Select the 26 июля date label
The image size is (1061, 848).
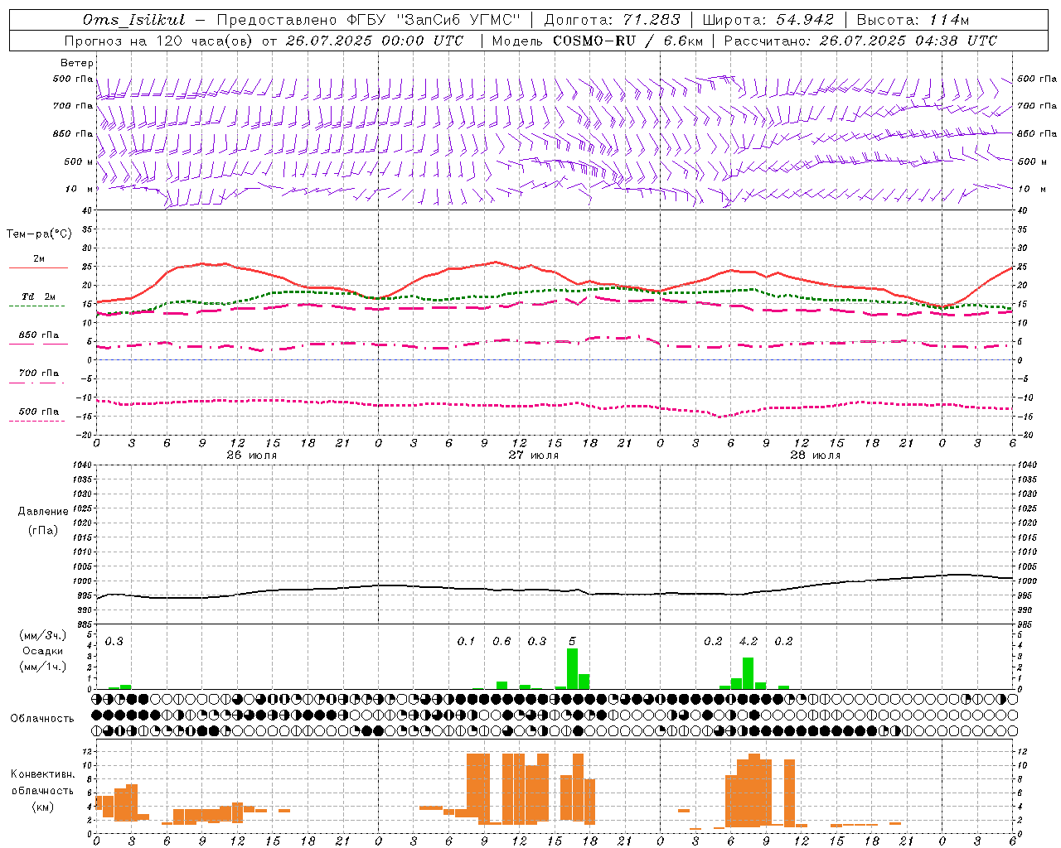point(252,455)
